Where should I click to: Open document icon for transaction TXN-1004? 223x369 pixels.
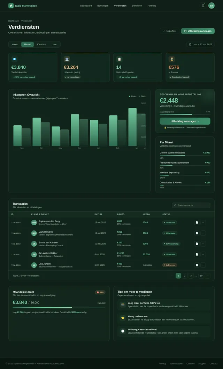click(197, 223)
